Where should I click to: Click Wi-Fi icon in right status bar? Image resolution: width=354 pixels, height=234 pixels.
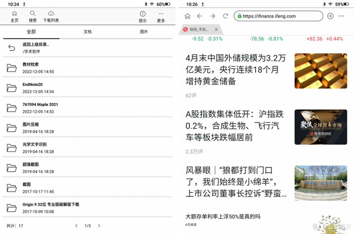(330, 4)
